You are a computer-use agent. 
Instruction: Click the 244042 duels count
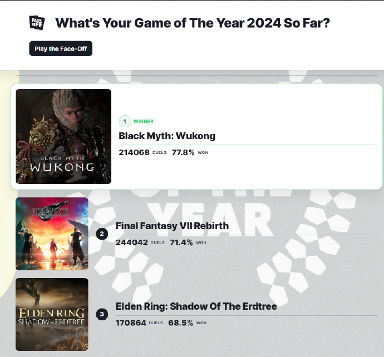point(131,242)
